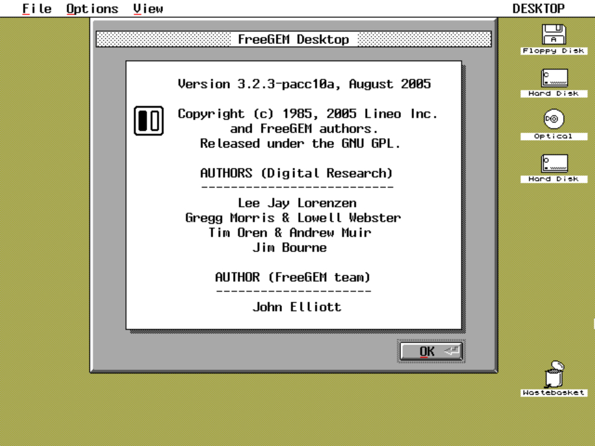This screenshot has width=595, height=446.
Task: Click the GEM logo in the About dialog
Action: coord(149,121)
